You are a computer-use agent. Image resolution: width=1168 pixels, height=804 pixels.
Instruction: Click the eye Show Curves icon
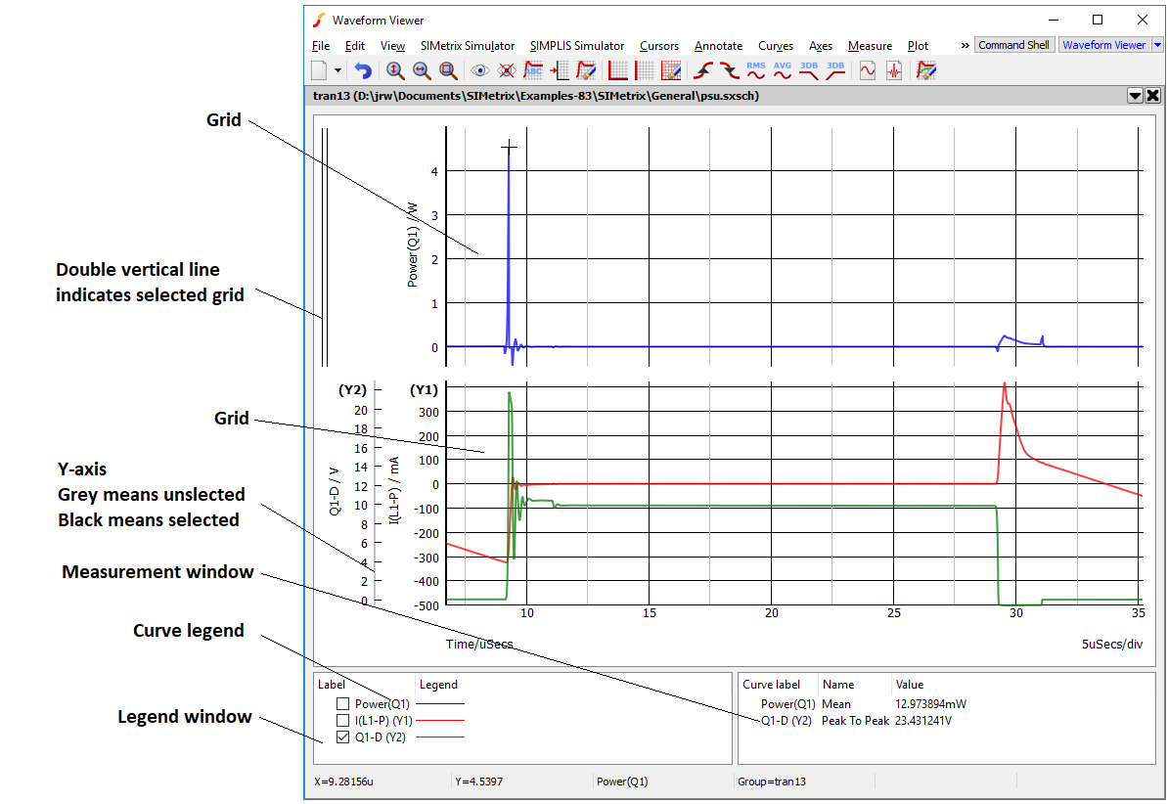click(479, 70)
